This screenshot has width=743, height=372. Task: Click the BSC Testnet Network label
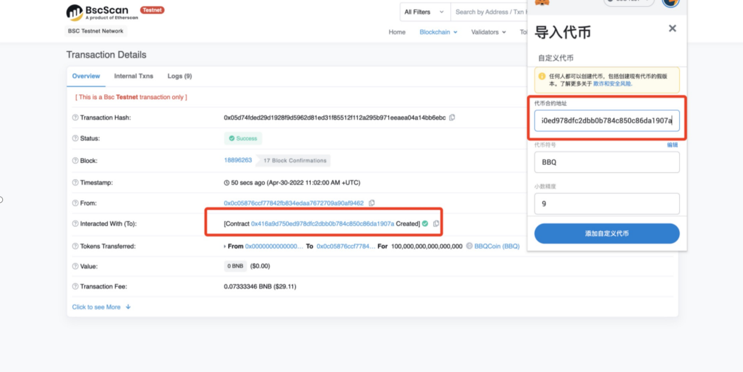96,31
